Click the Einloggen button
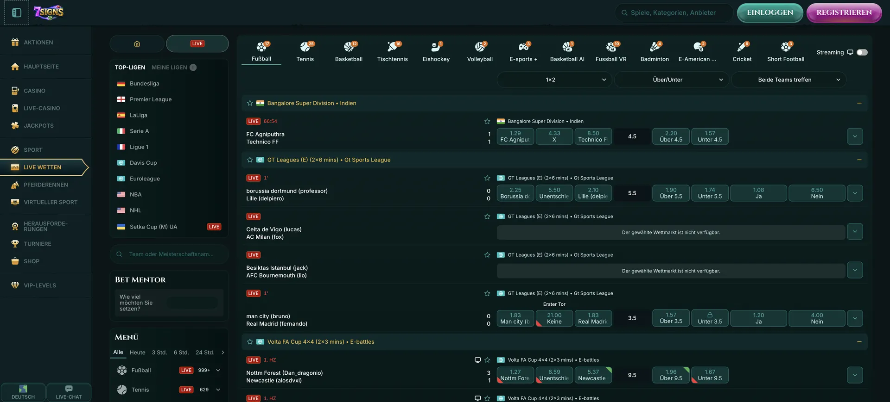 [x=770, y=12]
